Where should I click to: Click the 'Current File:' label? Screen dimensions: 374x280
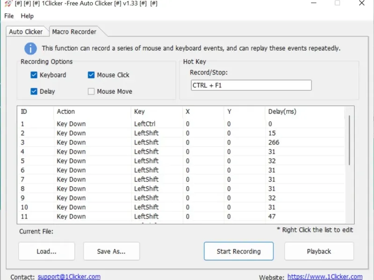pos(36,231)
